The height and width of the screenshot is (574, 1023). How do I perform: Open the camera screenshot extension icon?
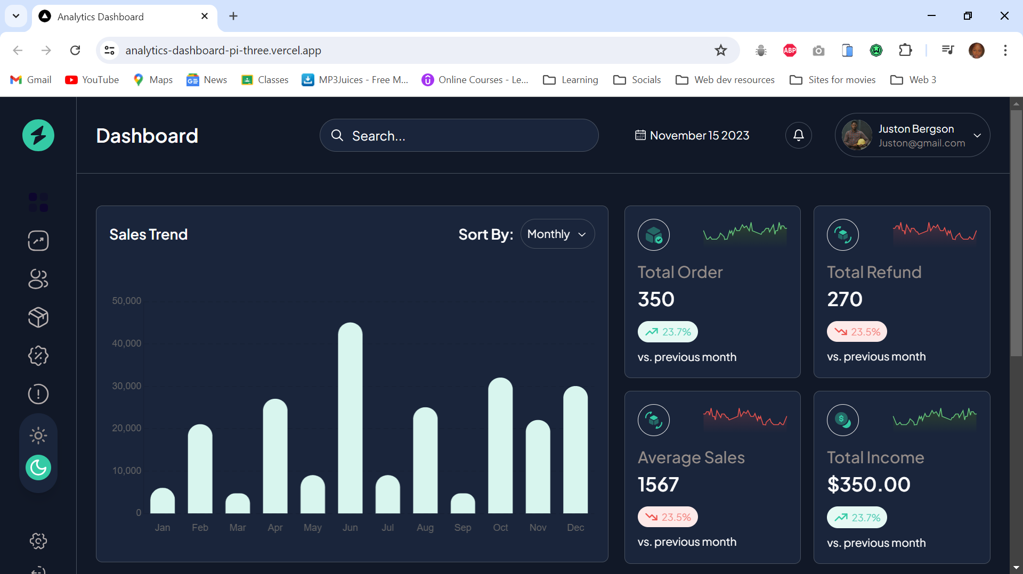click(x=819, y=50)
